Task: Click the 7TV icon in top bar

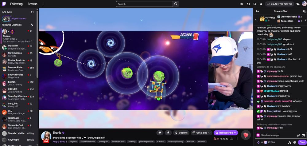Action: pos(298,4)
